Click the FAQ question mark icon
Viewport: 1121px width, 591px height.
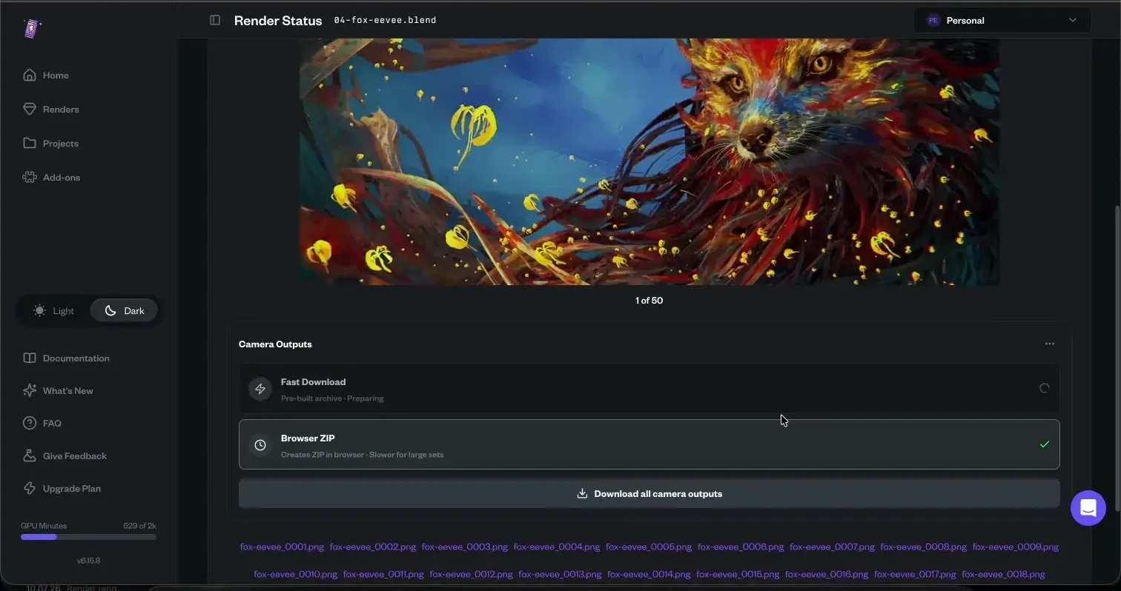click(30, 423)
